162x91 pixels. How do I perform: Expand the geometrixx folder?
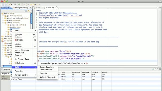[3, 16]
